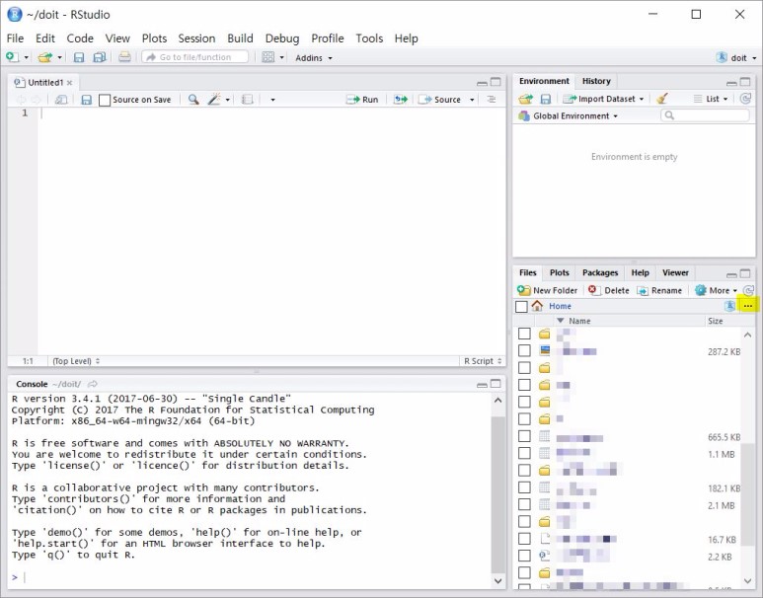Toggle document outline icon in editor
Image resolution: width=763 pixels, height=598 pixels.
492,100
